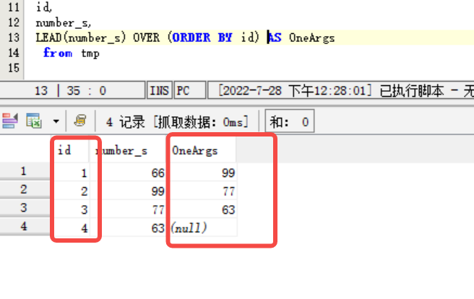
Task: Click the 和: 0 sum field
Action: tap(290, 121)
